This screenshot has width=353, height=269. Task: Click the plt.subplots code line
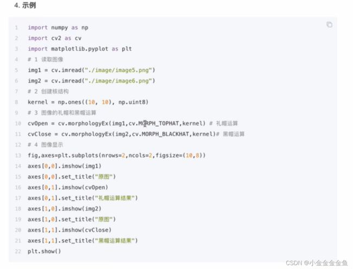point(117,156)
